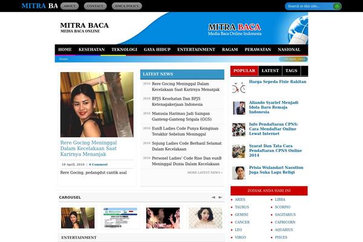Image resolution: width=363 pixels, height=242 pixels.
Task: Advance carousel with right arrow
Action: (x=220, y=197)
